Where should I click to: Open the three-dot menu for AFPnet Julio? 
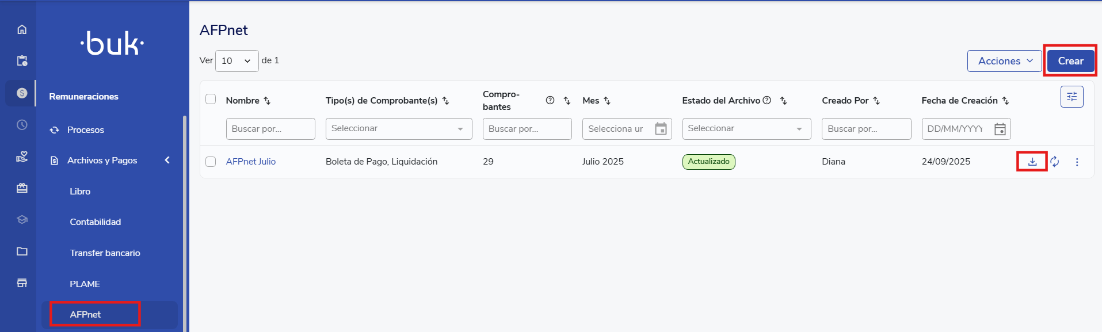[x=1077, y=162]
